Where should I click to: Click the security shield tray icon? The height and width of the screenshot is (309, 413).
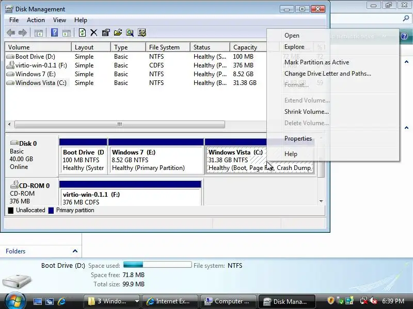point(331,301)
